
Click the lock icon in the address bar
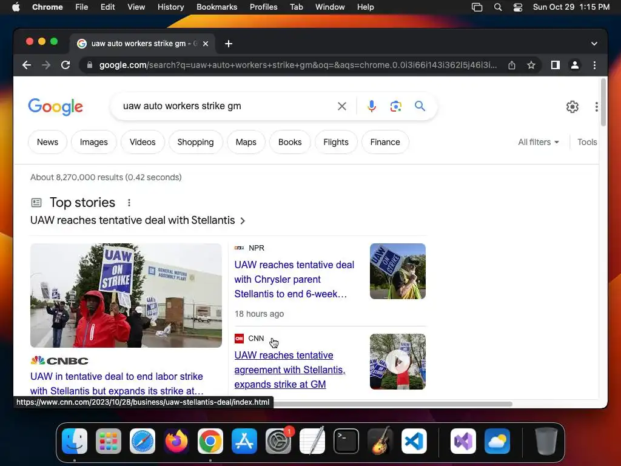point(90,65)
